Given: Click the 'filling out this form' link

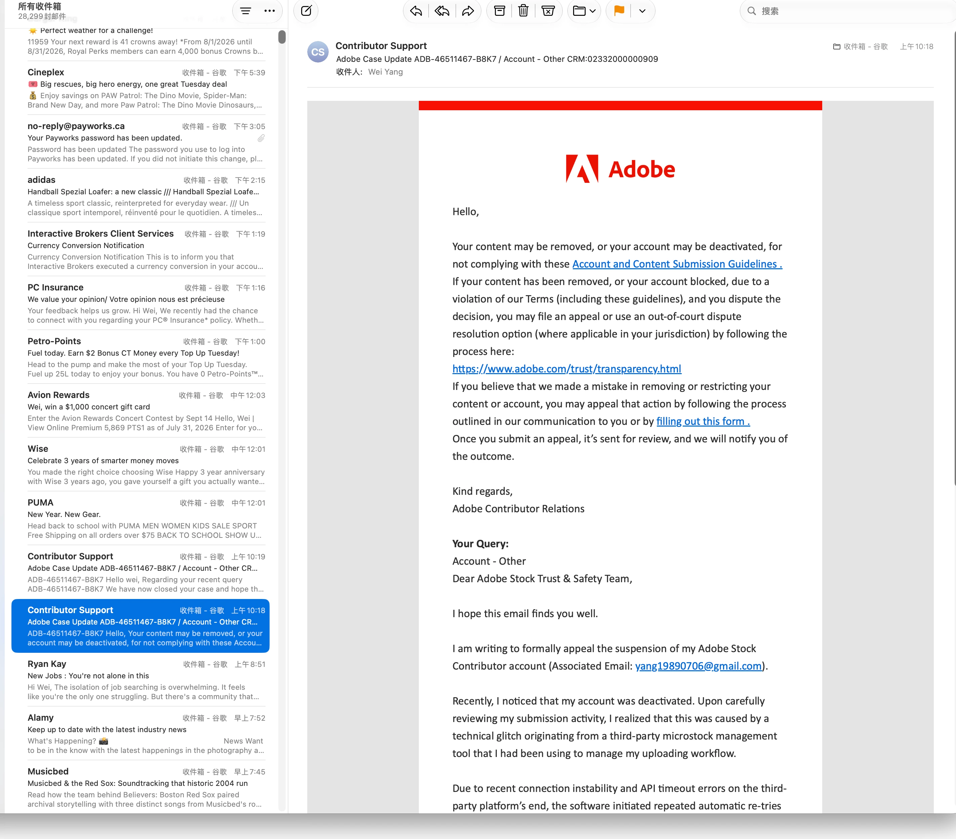Looking at the screenshot, I should (703, 422).
